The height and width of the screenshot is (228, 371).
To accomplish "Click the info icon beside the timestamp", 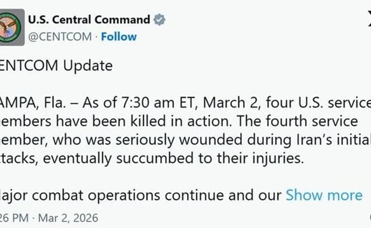I will 369,217.
